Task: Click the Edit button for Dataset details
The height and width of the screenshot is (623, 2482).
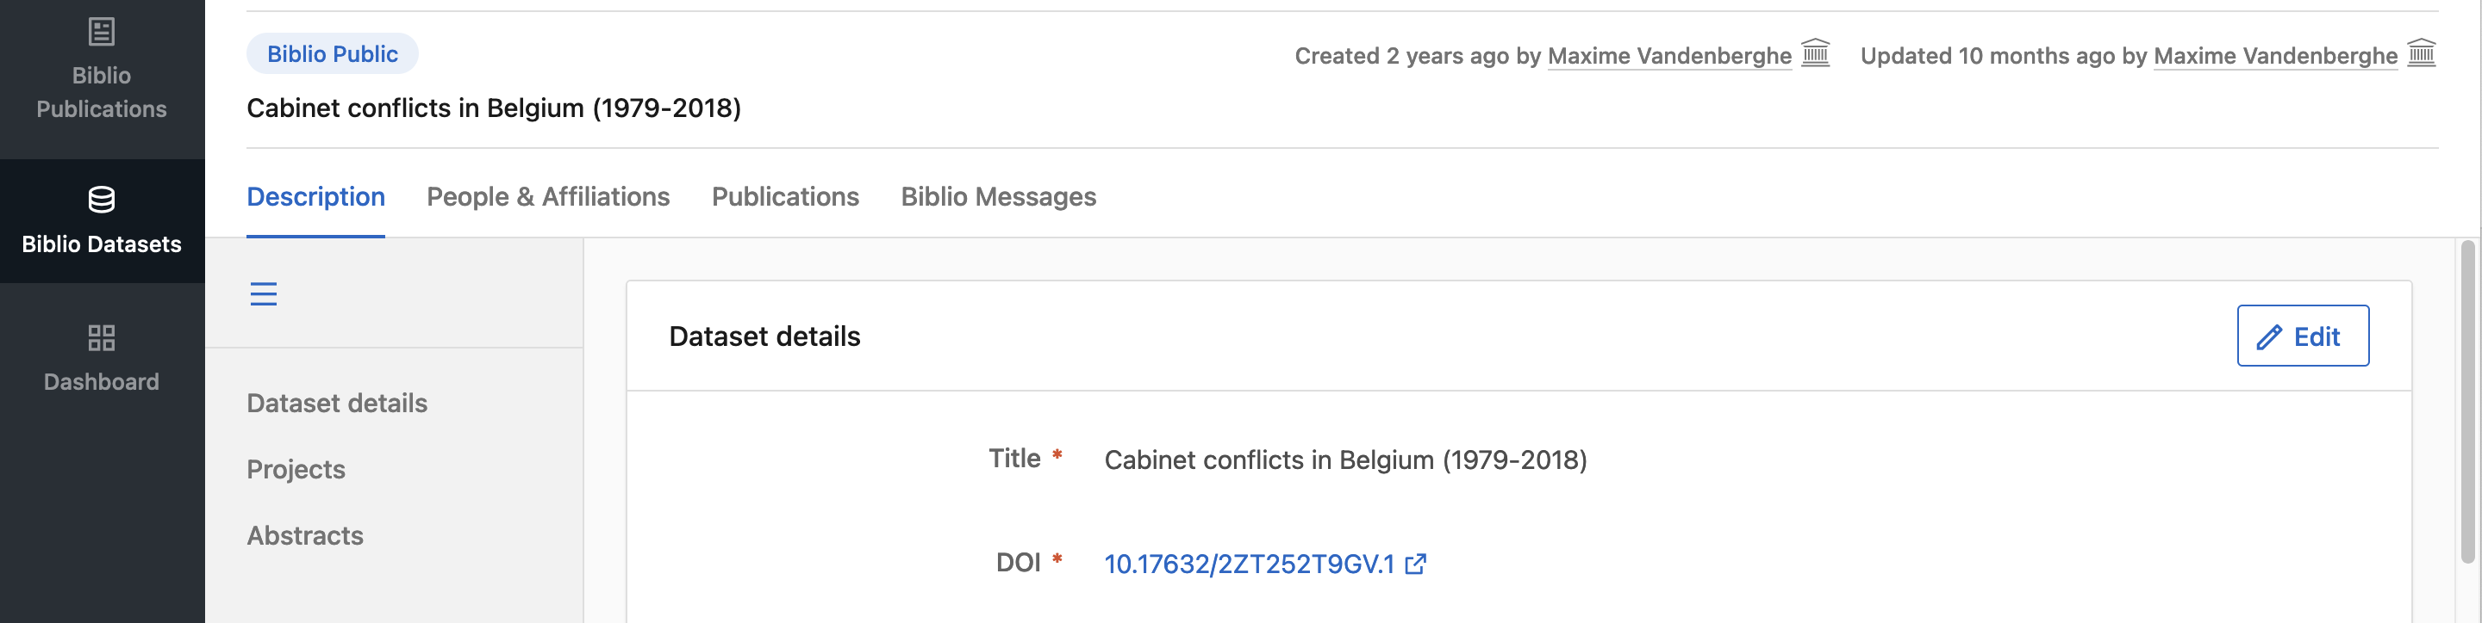Action: (x=2303, y=336)
